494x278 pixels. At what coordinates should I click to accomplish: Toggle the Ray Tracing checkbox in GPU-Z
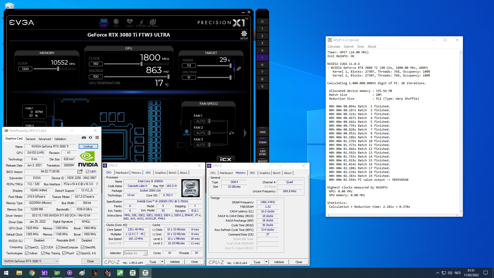tap(43, 253)
